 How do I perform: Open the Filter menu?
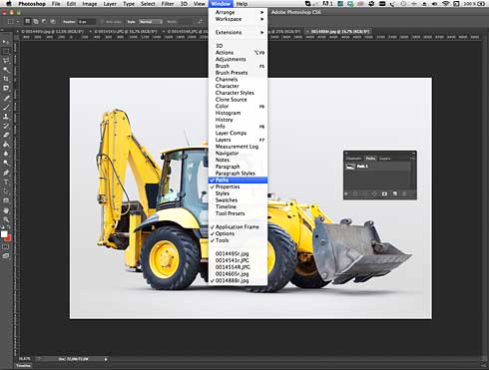(x=168, y=4)
